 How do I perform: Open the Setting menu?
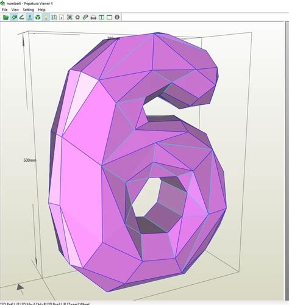[x=28, y=10]
